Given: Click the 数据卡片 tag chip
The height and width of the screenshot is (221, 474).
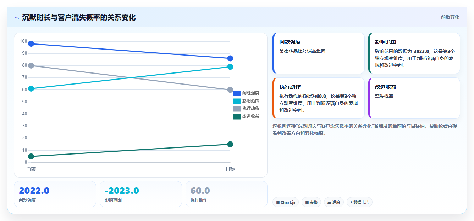Looking at the screenshot, I should (x=359, y=202).
